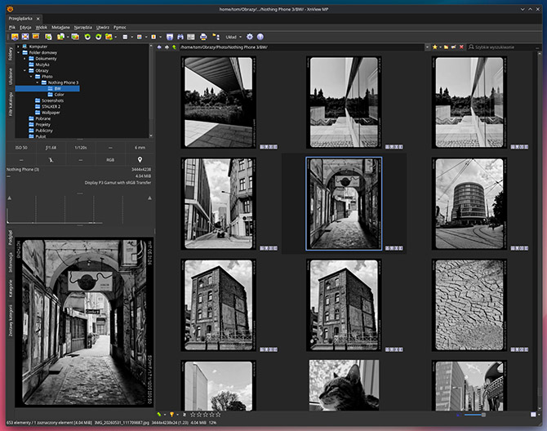Click the flash icon in EXIF panel

click(x=51, y=160)
